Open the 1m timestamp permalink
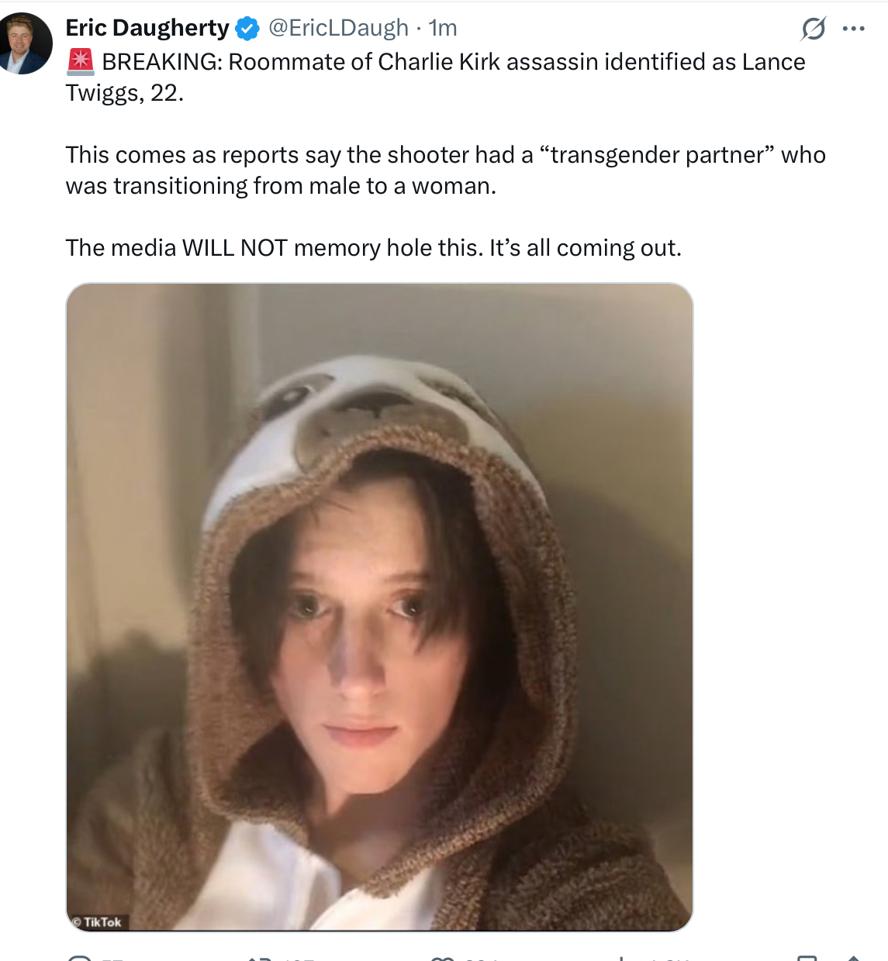888x961 pixels. pyautogui.click(x=443, y=28)
